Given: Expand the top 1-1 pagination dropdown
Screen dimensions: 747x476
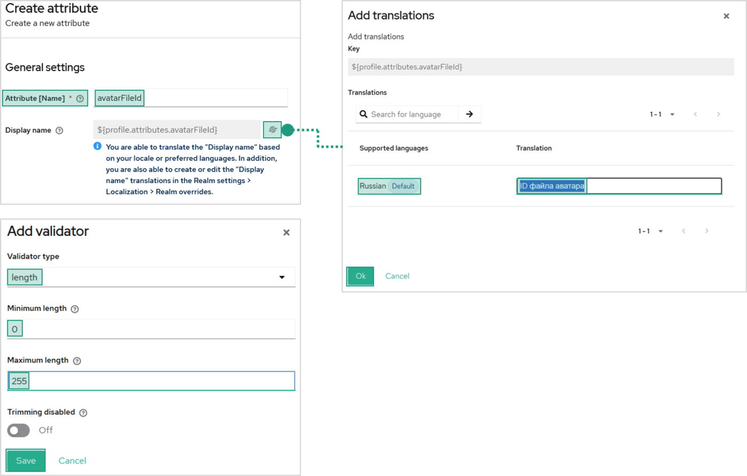Looking at the screenshot, I should [663, 114].
